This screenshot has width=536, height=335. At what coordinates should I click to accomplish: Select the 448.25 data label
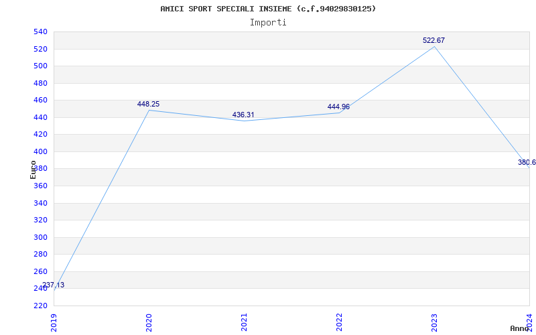coord(148,104)
